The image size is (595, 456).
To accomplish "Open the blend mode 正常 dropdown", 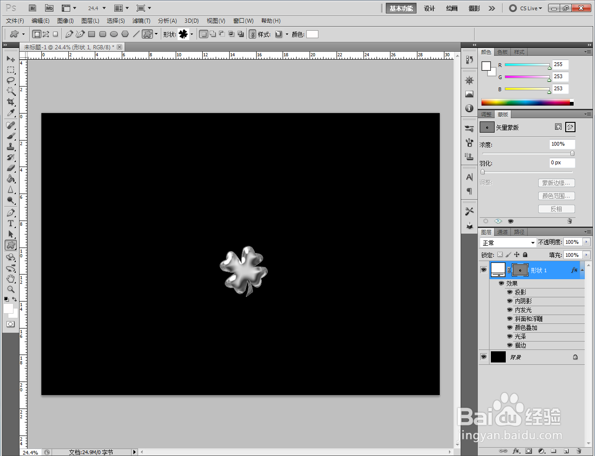I will (508, 243).
